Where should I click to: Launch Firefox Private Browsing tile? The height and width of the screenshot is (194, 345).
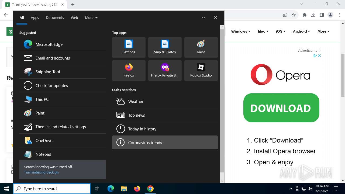(x=165, y=71)
